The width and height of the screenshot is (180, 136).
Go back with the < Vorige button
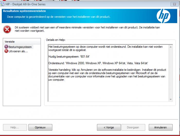pyautogui.click(x=109, y=127)
